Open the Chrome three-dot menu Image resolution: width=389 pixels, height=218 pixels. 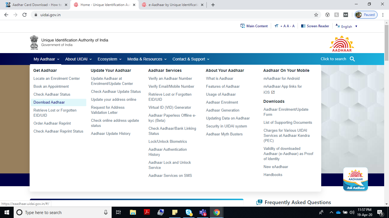click(x=383, y=15)
